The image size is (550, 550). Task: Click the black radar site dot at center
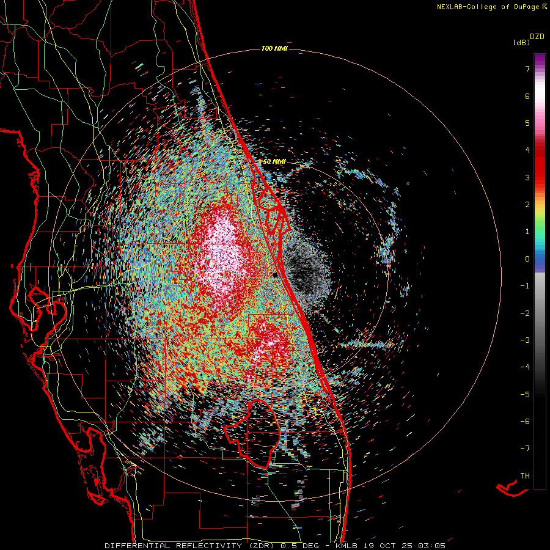tap(276, 276)
